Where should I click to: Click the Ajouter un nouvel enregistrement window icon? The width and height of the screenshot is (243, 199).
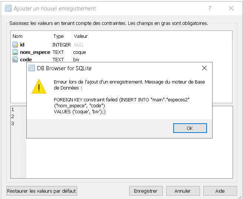point(8,8)
